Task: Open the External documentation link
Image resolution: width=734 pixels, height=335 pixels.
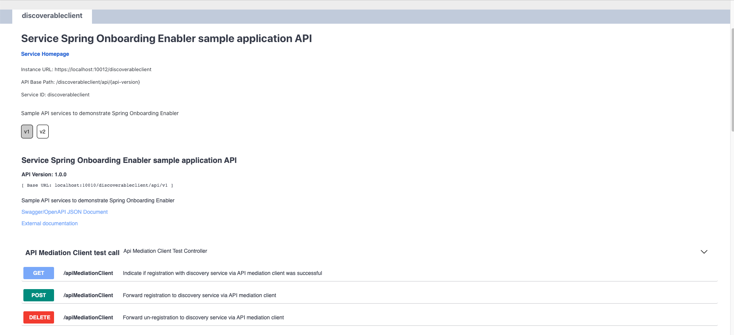Action: [49, 223]
